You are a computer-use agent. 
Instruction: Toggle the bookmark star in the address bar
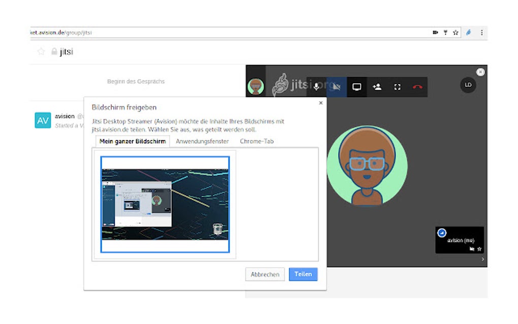point(457,32)
